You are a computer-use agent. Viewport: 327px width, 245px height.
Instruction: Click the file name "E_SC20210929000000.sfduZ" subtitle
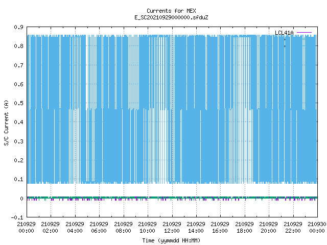coord(171,17)
